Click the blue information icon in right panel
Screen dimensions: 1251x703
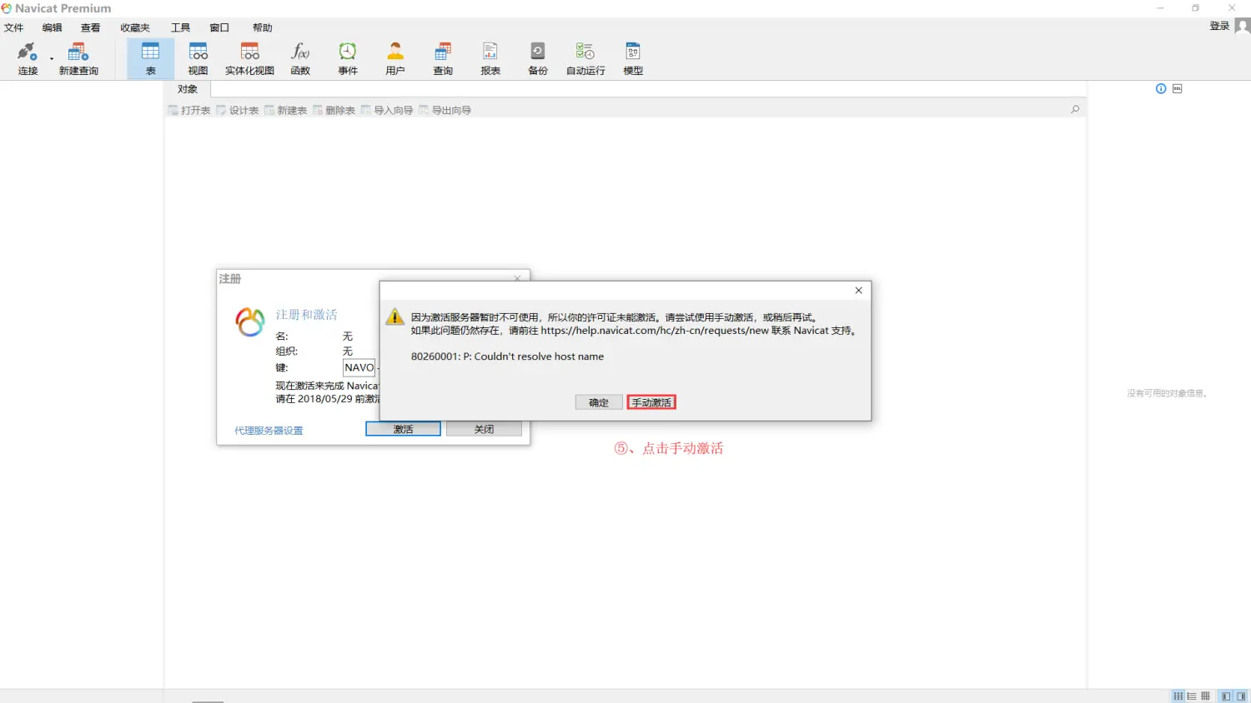(1161, 88)
